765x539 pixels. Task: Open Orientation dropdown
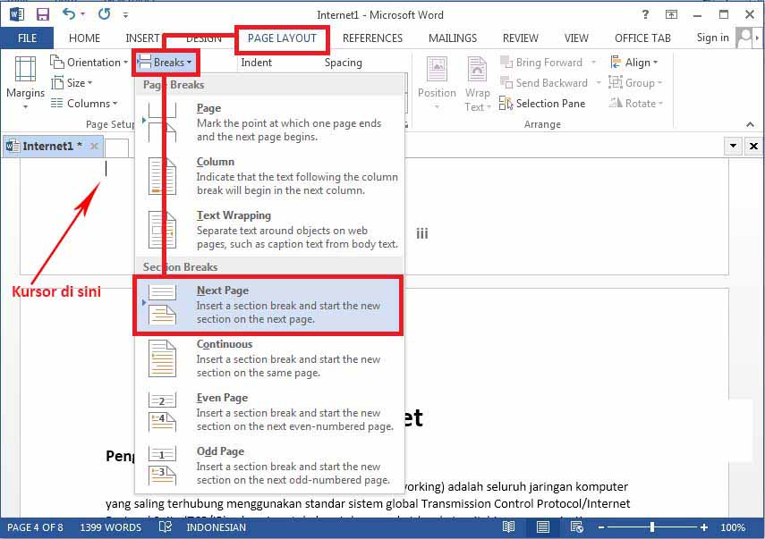[89, 63]
